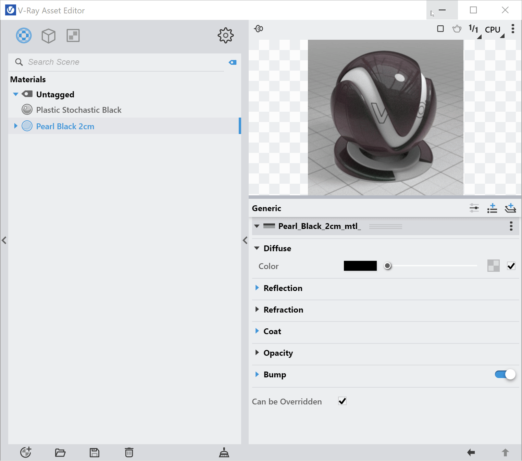The image size is (522, 461).
Task: Toggle the Diffuse Color texture checkbox
Action: click(511, 266)
